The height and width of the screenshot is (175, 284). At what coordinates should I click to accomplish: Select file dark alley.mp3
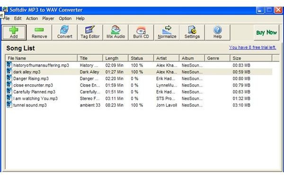click(x=27, y=72)
